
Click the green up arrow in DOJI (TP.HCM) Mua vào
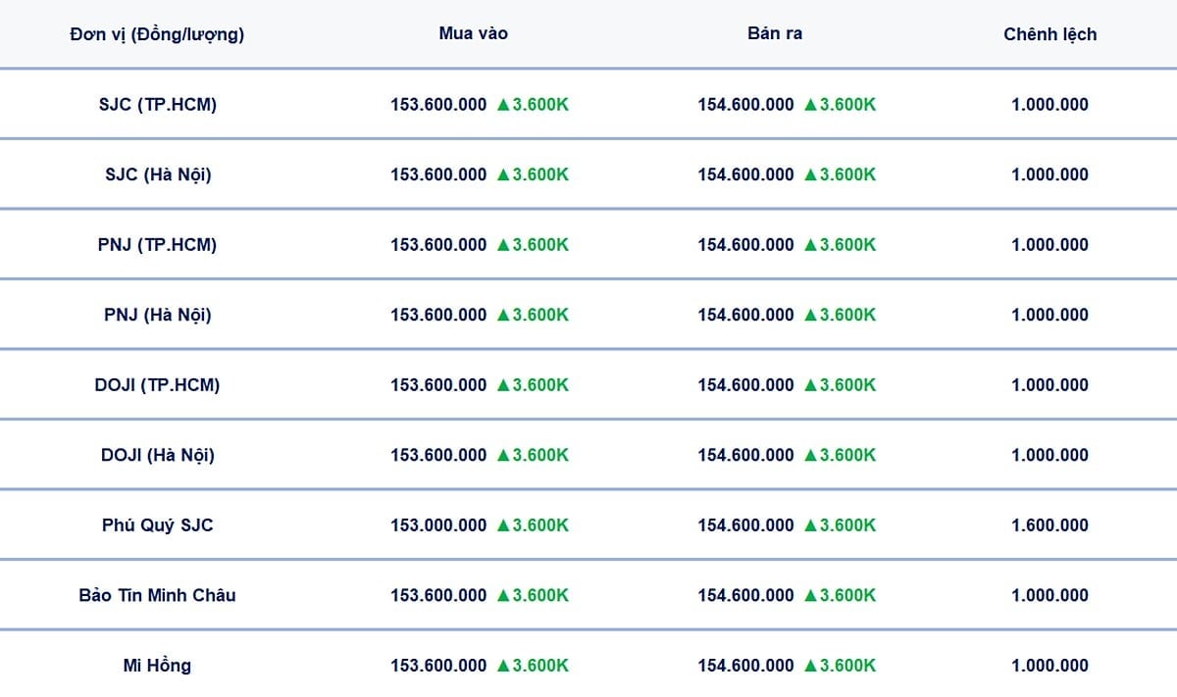(503, 385)
